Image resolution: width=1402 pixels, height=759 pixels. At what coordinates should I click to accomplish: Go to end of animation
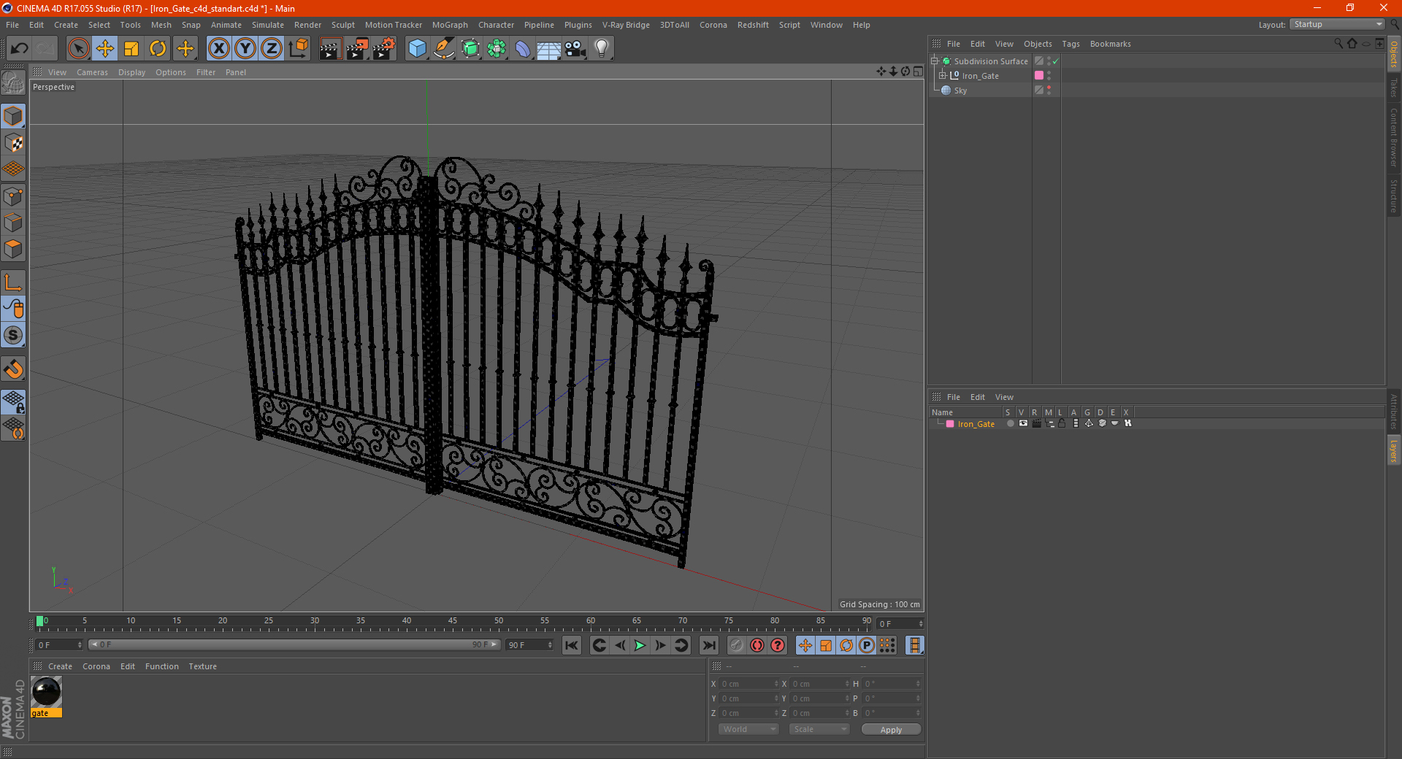(708, 645)
